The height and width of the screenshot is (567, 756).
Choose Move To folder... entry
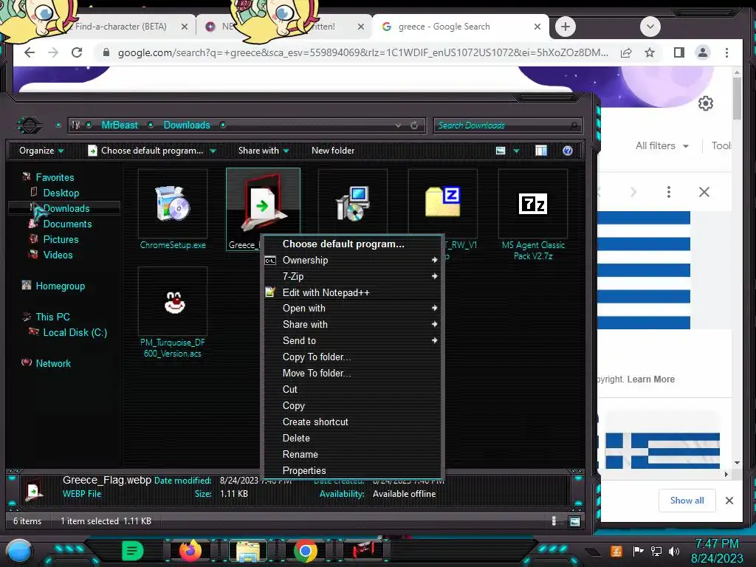(x=352, y=373)
